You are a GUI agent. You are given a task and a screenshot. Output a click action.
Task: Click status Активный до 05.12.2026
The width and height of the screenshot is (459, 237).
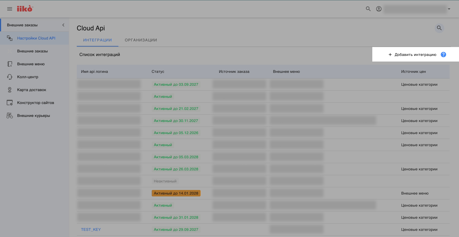[x=176, y=133]
